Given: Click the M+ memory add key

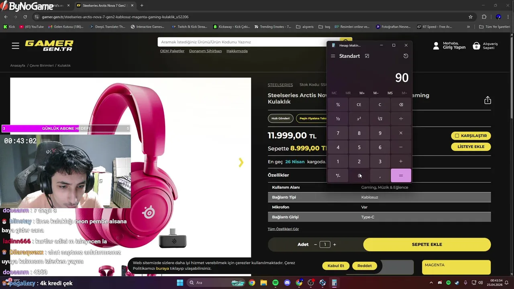Looking at the screenshot, I should coord(362,93).
